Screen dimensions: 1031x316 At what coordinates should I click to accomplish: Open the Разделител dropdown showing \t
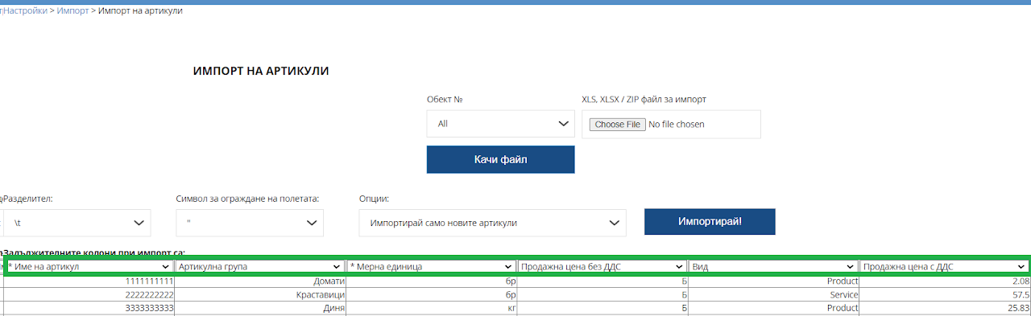tap(77, 223)
